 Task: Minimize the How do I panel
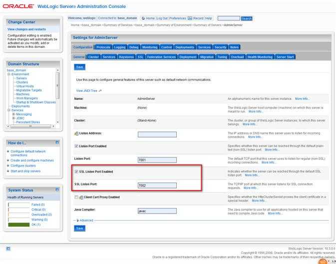tap(57, 142)
